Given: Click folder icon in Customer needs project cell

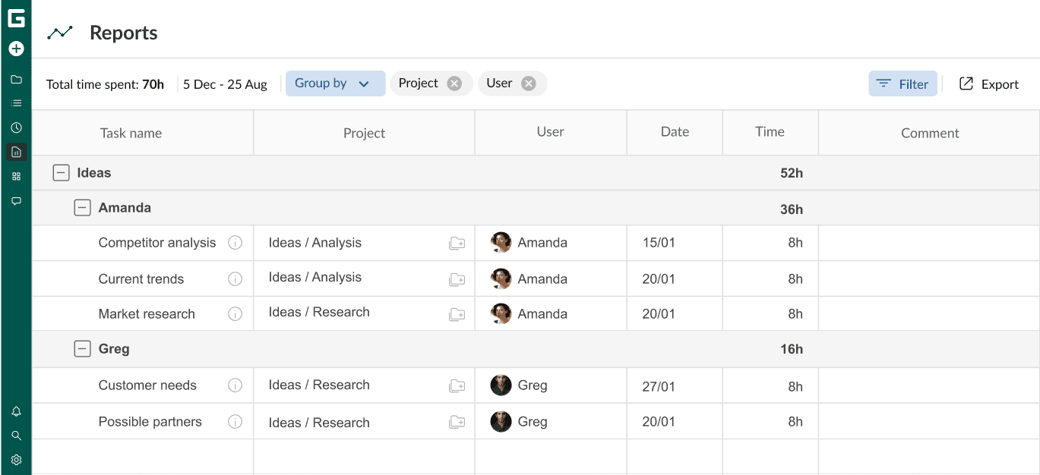Looking at the screenshot, I should pyautogui.click(x=457, y=385).
